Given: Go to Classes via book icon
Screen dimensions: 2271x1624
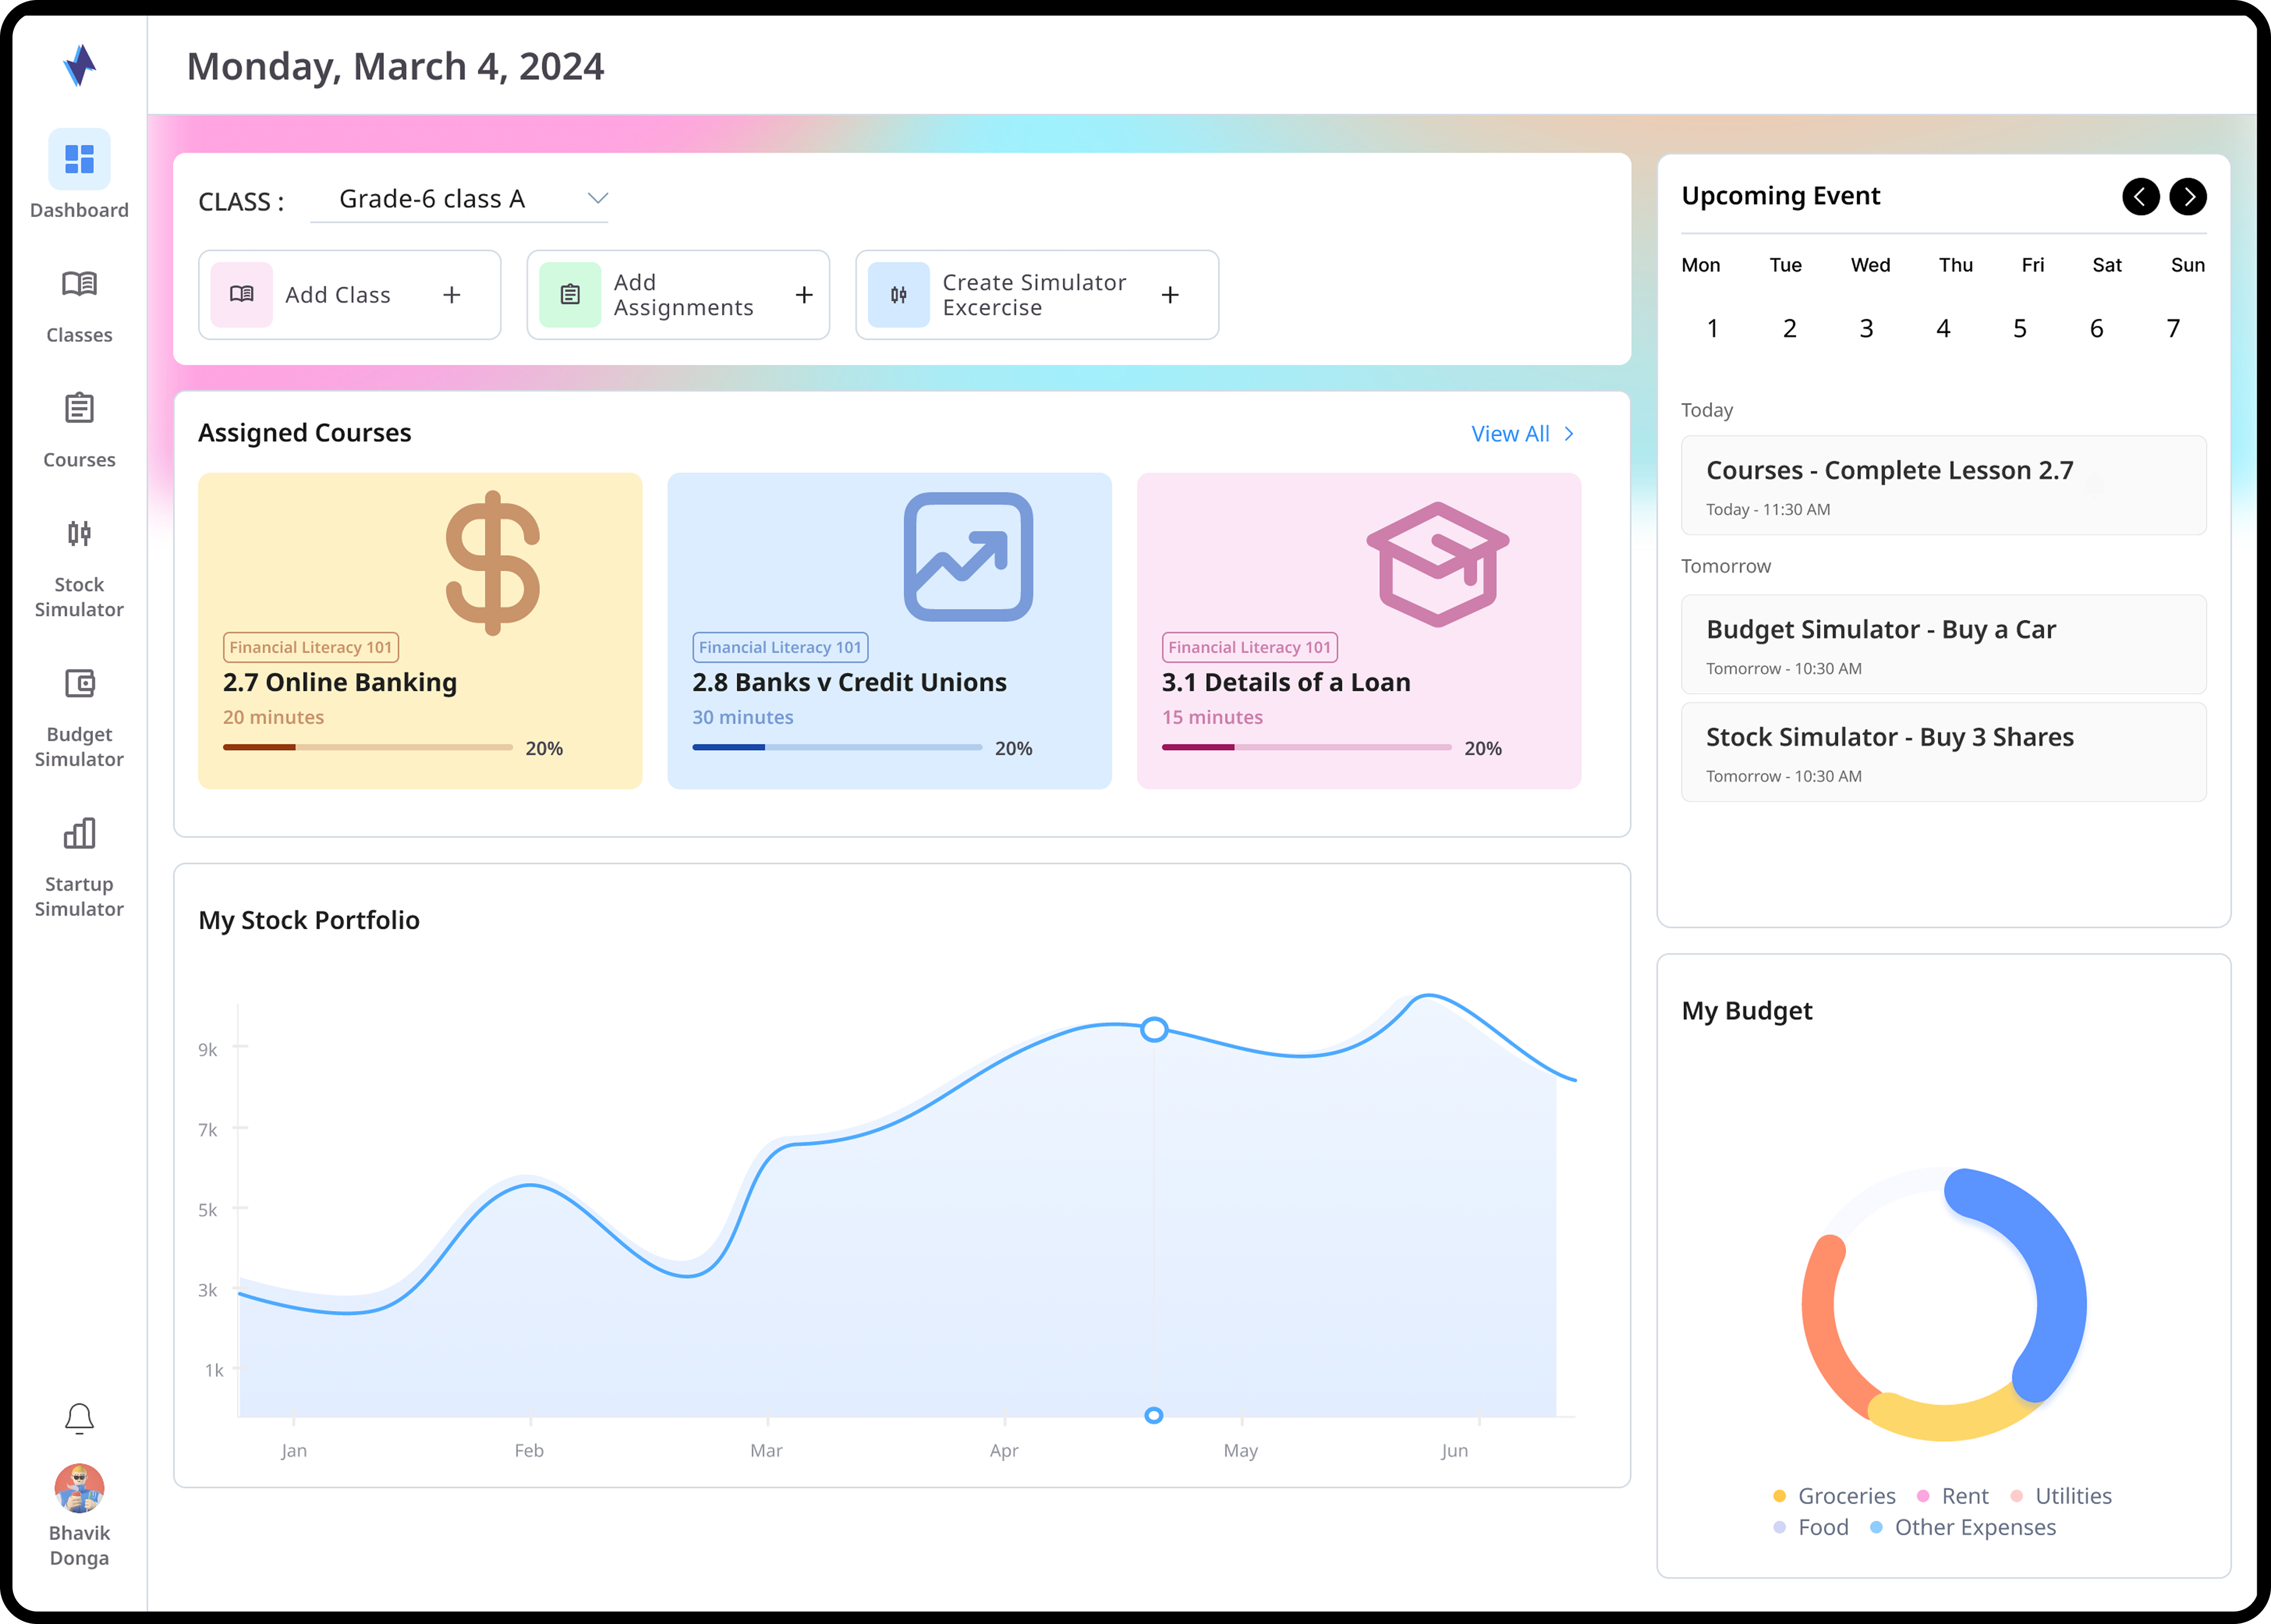Looking at the screenshot, I should [x=79, y=285].
